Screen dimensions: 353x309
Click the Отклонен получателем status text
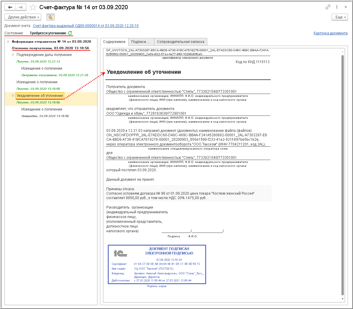50,48
